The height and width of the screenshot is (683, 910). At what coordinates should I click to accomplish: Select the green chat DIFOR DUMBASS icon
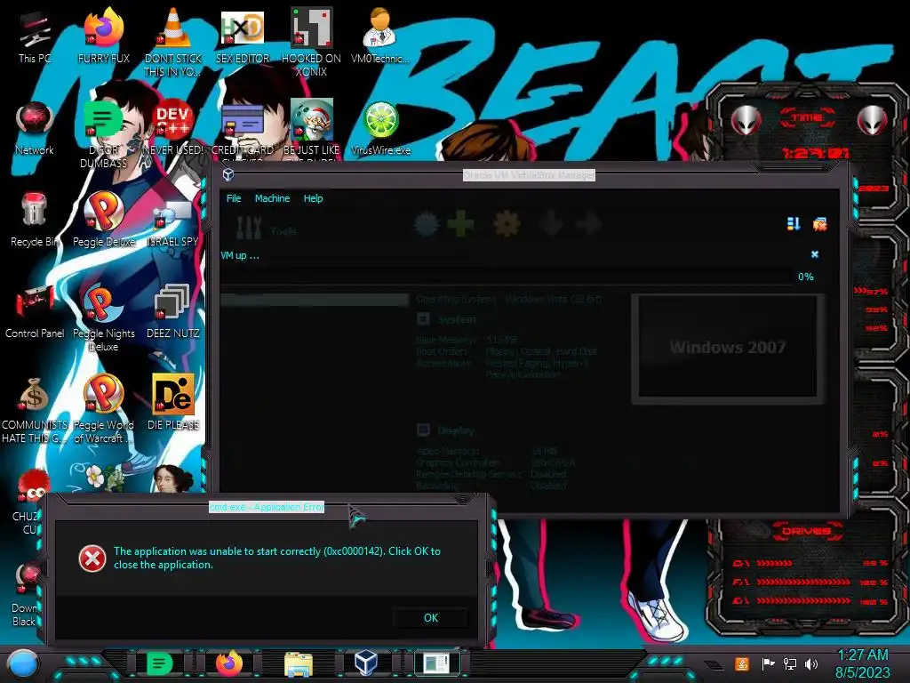coord(104,133)
